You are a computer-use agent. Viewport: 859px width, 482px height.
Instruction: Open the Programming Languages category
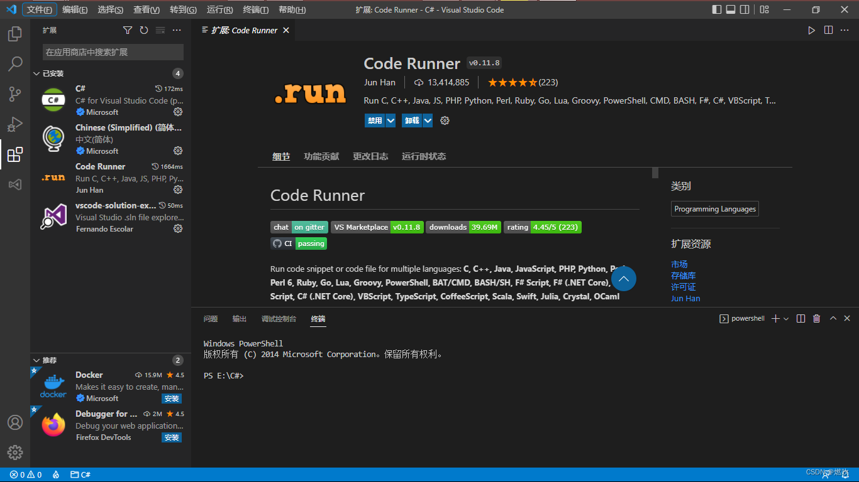click(x=715, y=209)
